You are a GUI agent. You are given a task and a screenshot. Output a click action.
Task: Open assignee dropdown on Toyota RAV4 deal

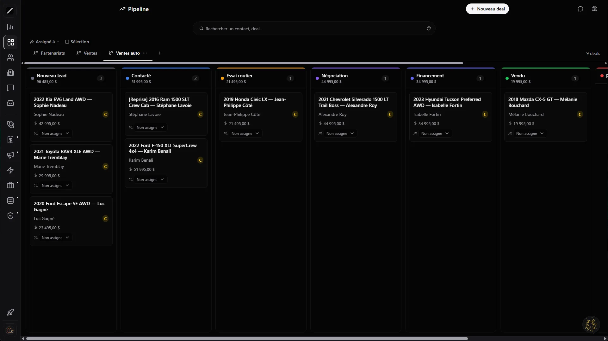[x=55, y=186]
